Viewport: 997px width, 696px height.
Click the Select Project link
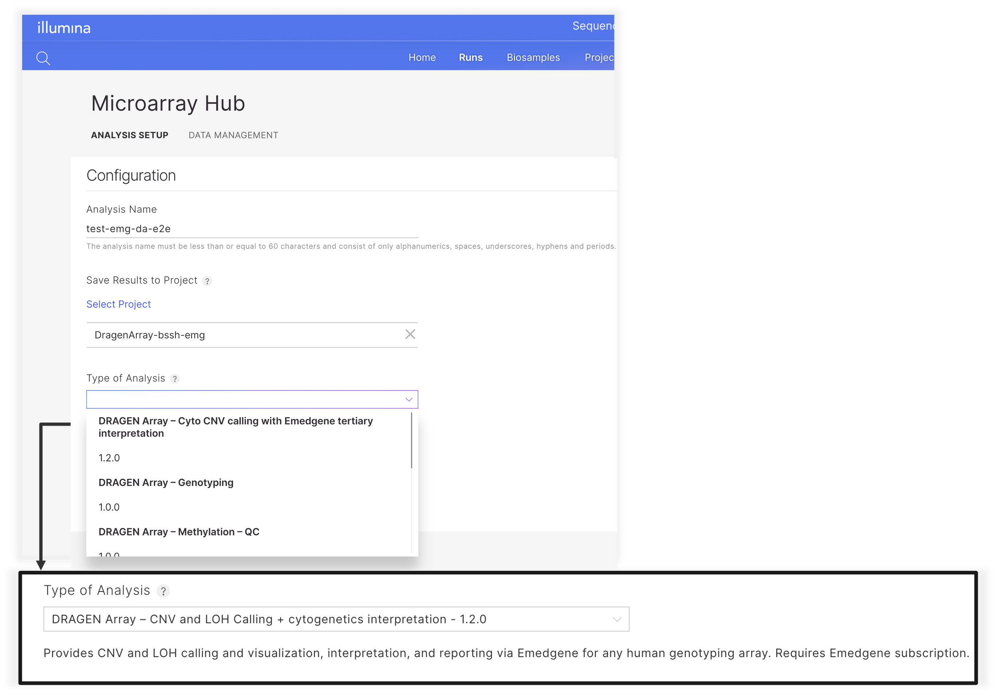(x=118, y=304)
